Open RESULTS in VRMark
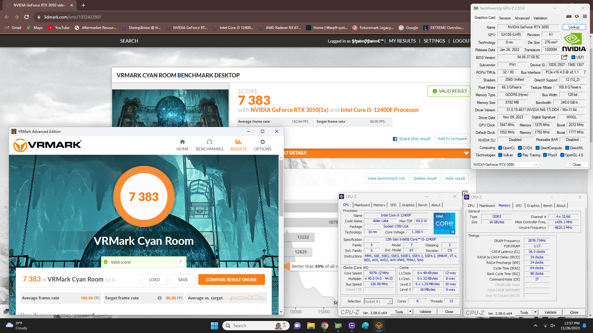Viewport: 593px width, 333px height. 238,145
